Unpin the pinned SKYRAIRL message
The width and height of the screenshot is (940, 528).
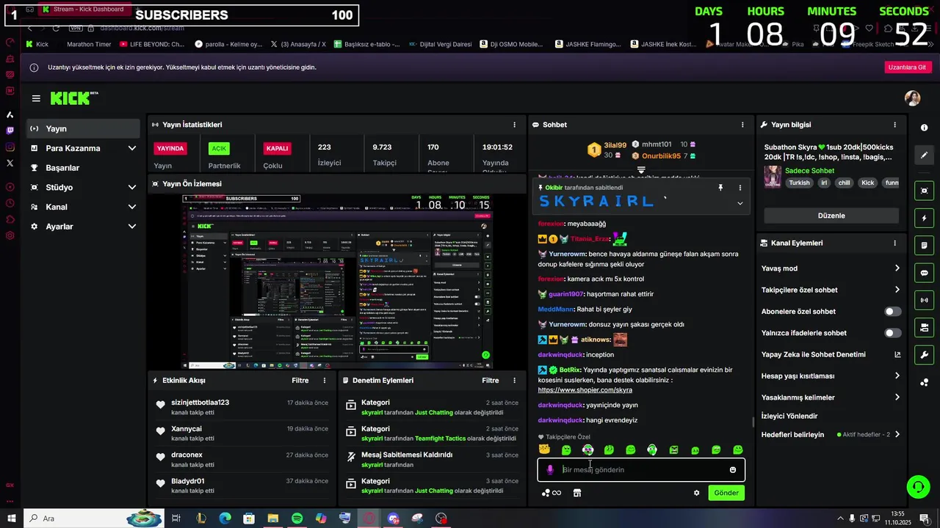pos(720,188)
